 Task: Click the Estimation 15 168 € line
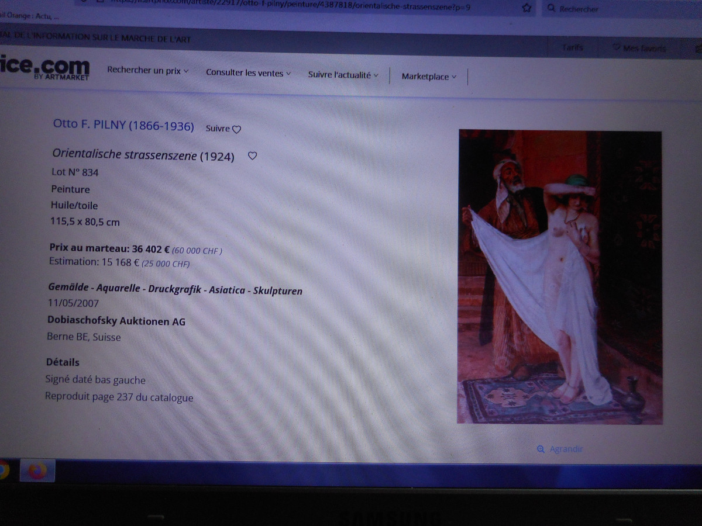click(119, 262)
